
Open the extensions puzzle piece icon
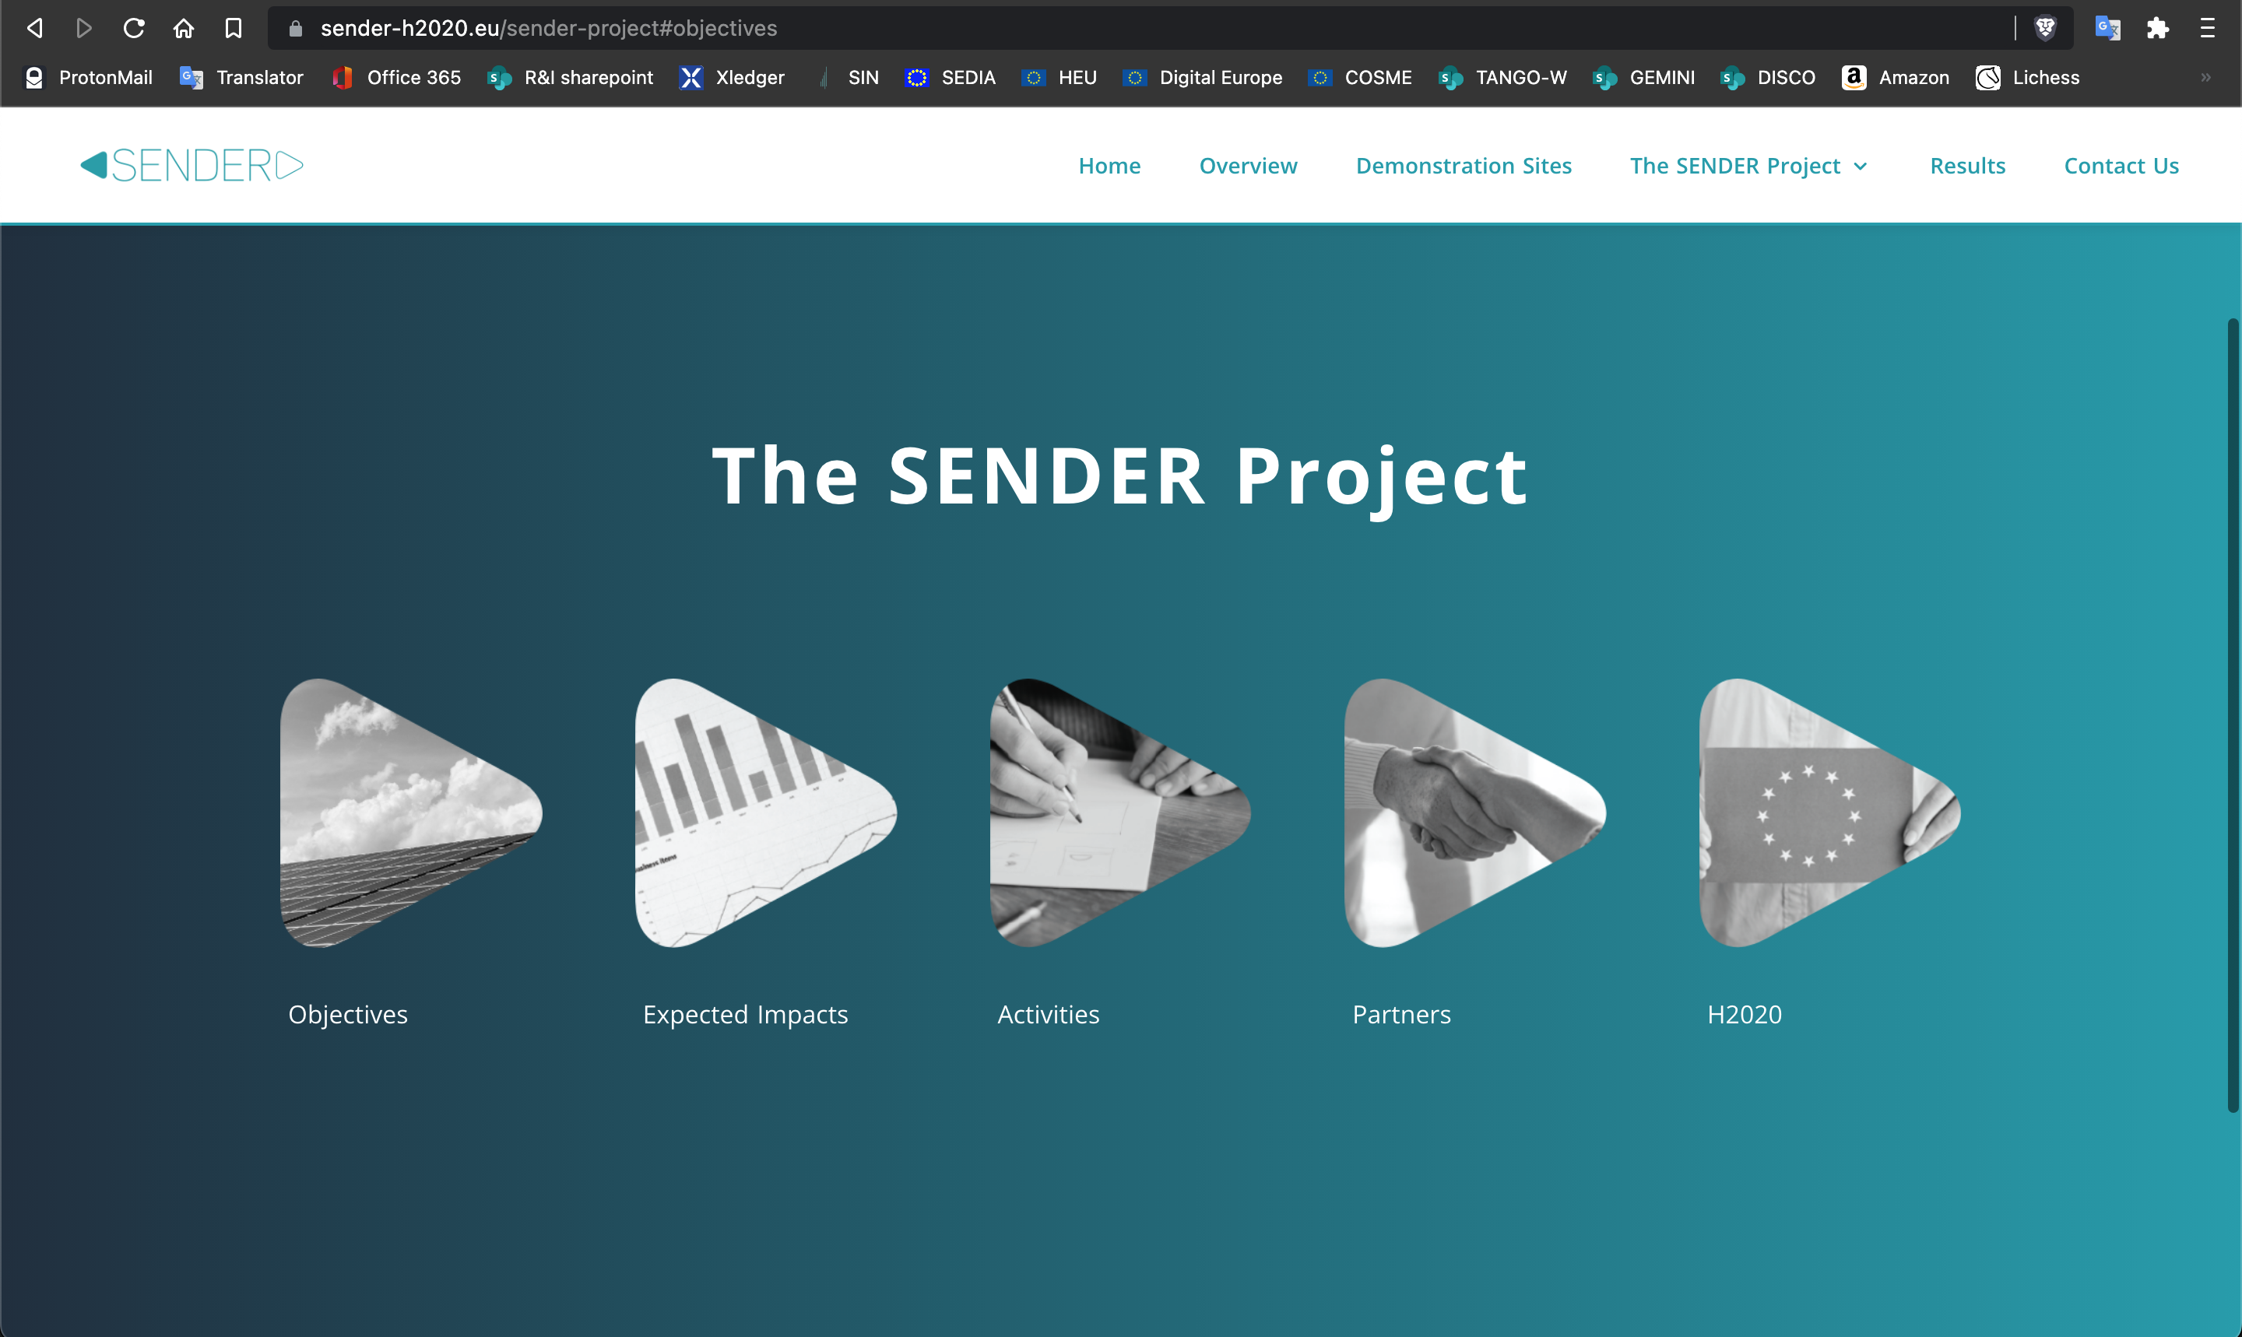click(x=2157, y=28)
